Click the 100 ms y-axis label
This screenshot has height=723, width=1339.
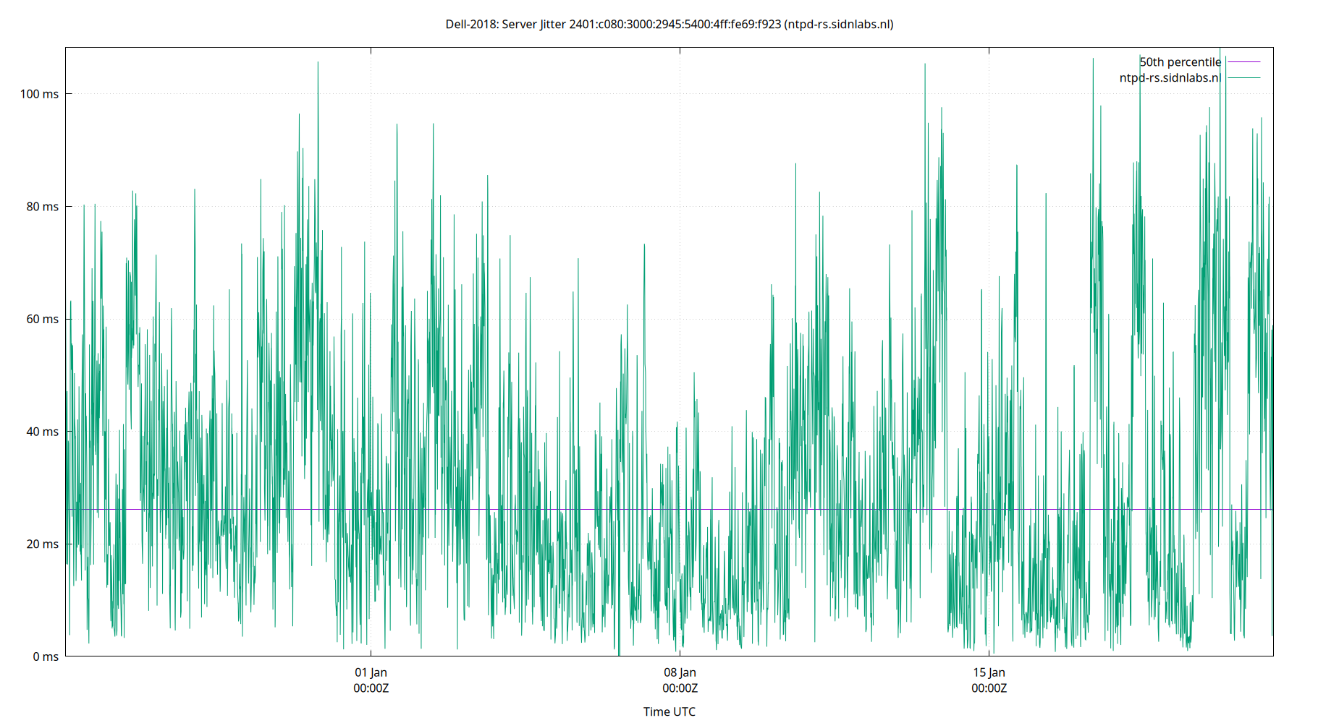(40, 93)
